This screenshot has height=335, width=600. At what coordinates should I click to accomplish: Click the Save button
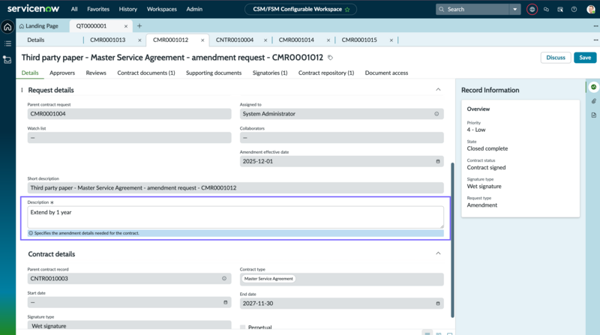pos(585,58)
